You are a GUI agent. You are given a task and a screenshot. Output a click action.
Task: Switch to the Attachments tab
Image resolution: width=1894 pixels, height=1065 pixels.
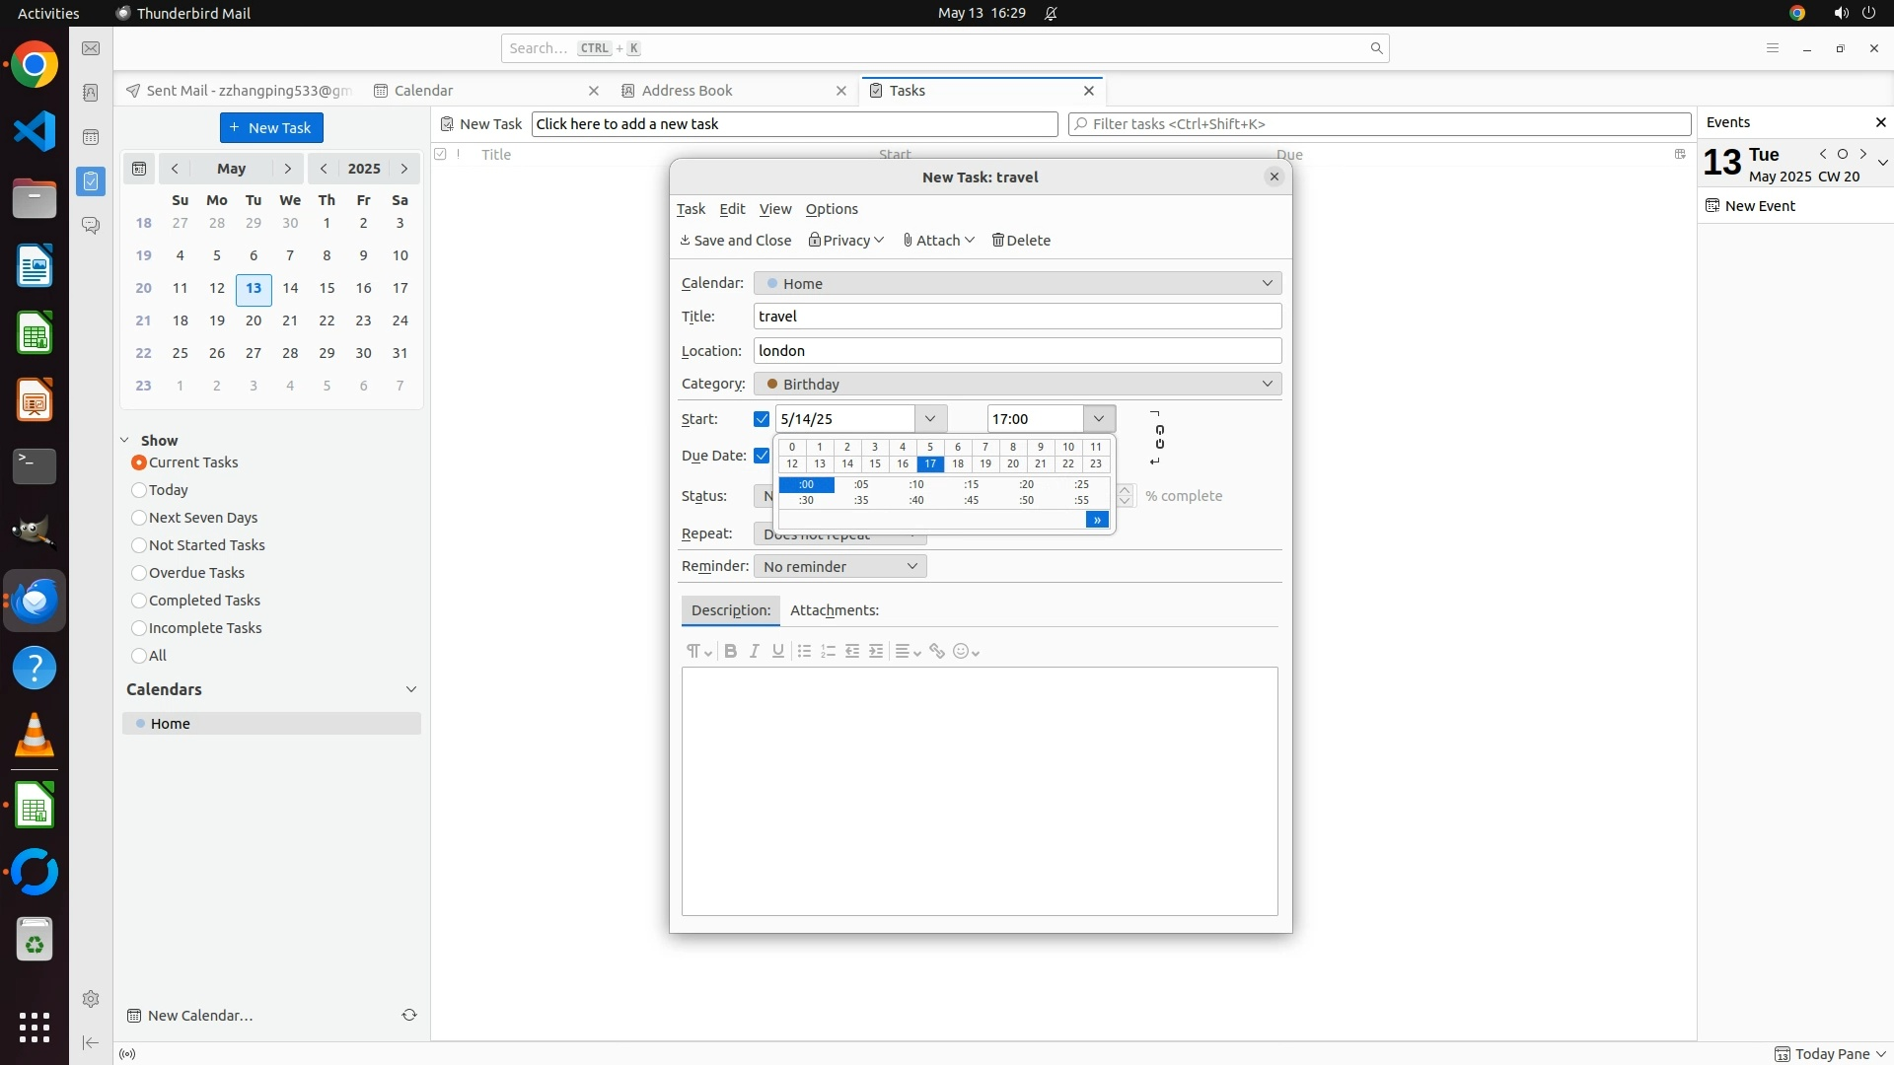point(834,610)
